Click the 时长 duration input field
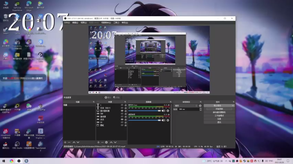The height and width of the screenshot is (164, 293). [189, 109]
